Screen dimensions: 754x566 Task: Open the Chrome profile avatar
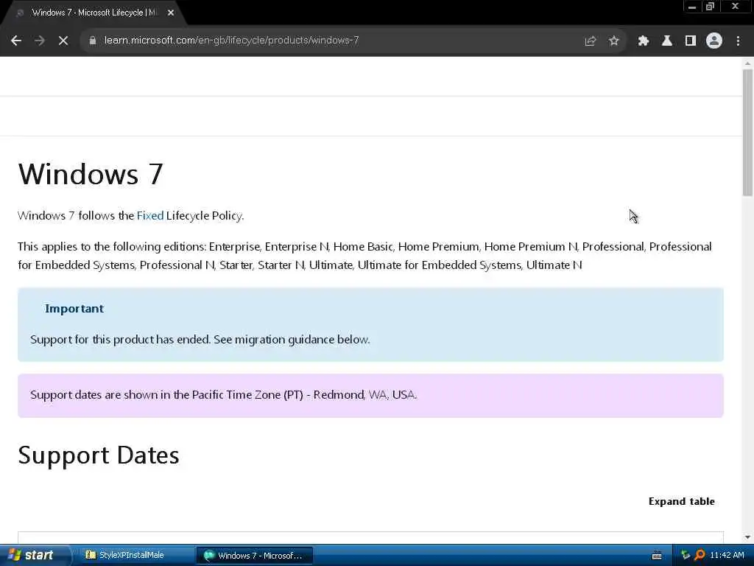tap(714, 41)
